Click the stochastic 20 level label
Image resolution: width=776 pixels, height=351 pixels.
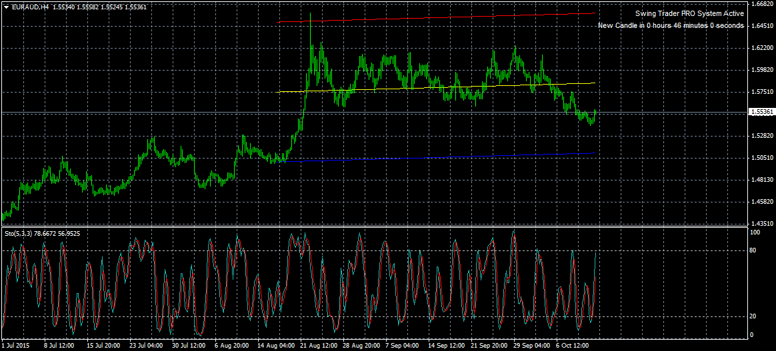pos(754,316)
